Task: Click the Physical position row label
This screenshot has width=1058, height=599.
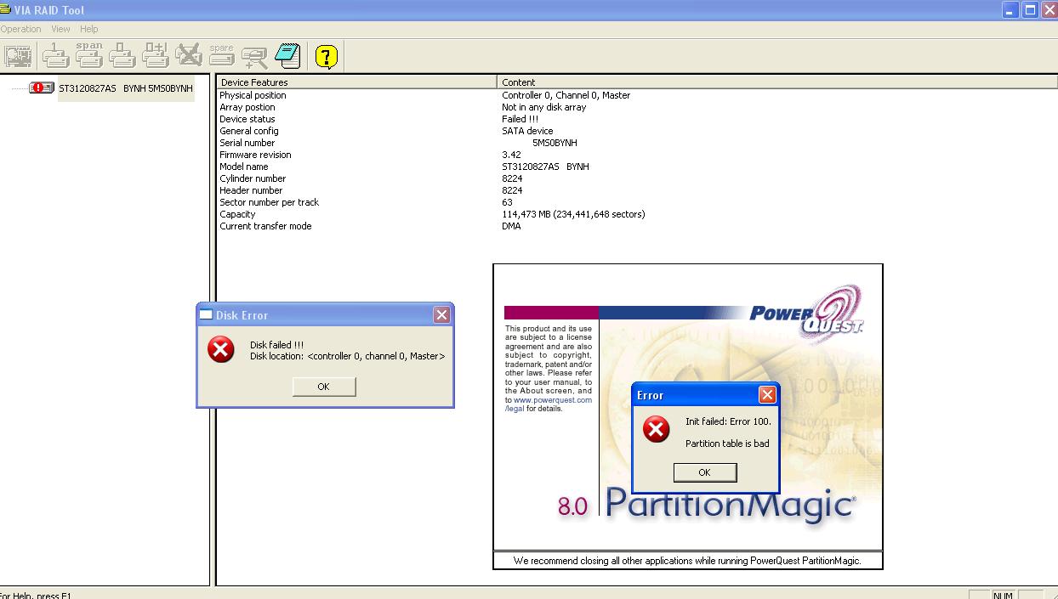Action: (x=253, y=95)
